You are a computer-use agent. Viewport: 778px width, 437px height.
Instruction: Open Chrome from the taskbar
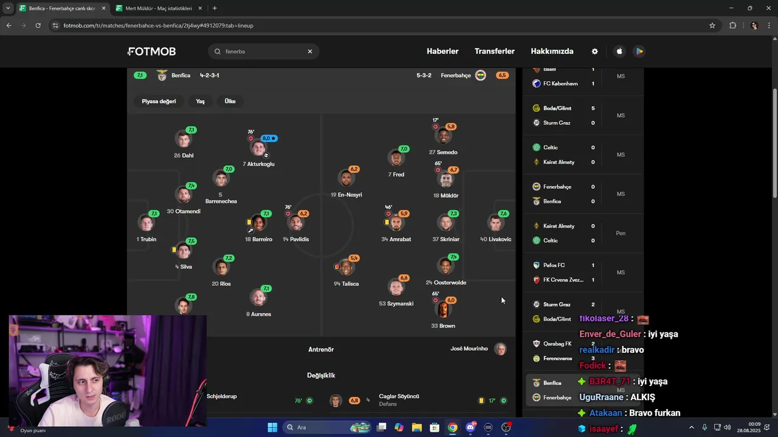coord(452,427)
